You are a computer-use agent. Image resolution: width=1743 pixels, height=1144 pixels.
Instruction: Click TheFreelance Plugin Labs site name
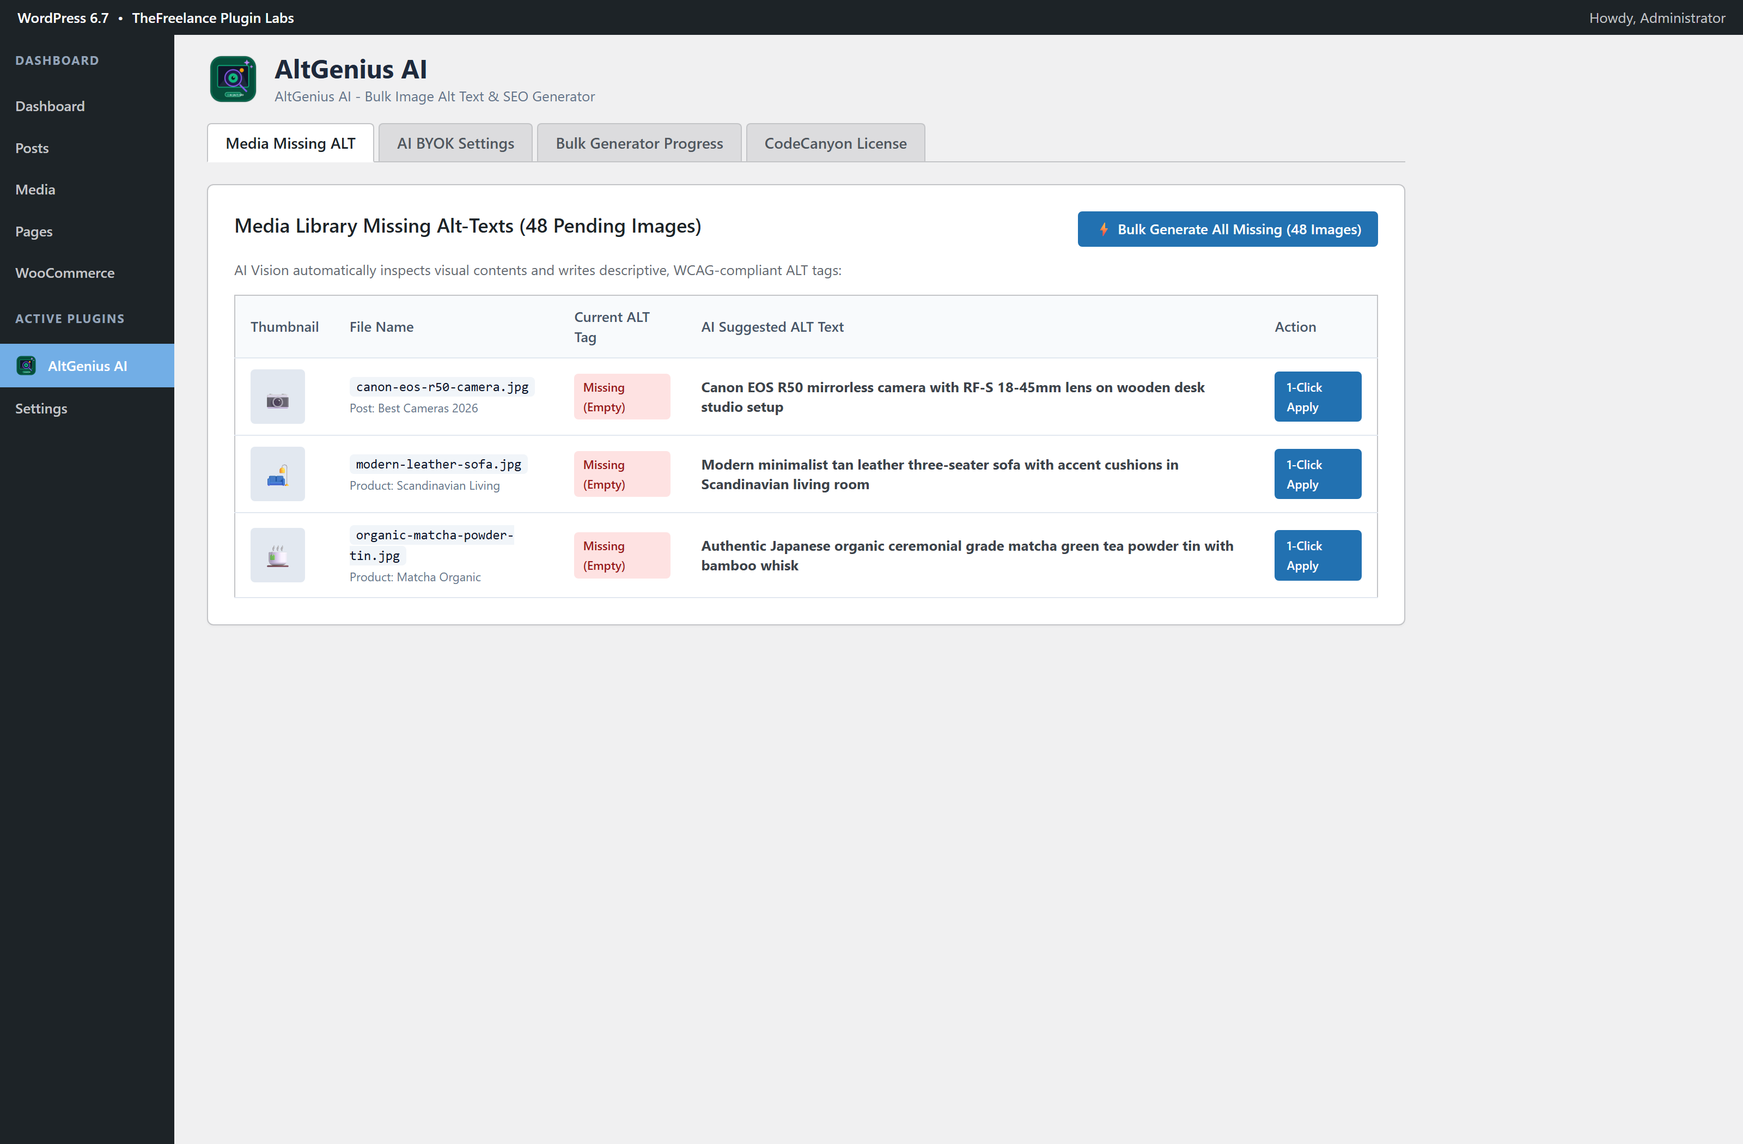213,17
